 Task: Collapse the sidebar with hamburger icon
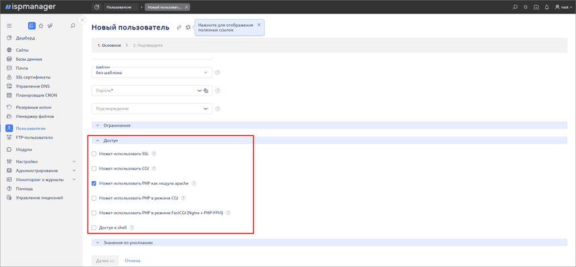9,25
